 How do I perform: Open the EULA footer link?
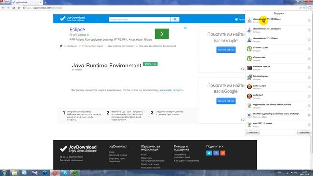tap(144, 154)
